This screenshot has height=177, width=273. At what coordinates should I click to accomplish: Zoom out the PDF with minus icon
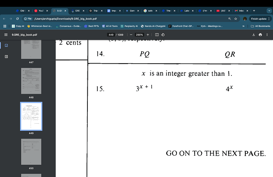click(131, 35)
